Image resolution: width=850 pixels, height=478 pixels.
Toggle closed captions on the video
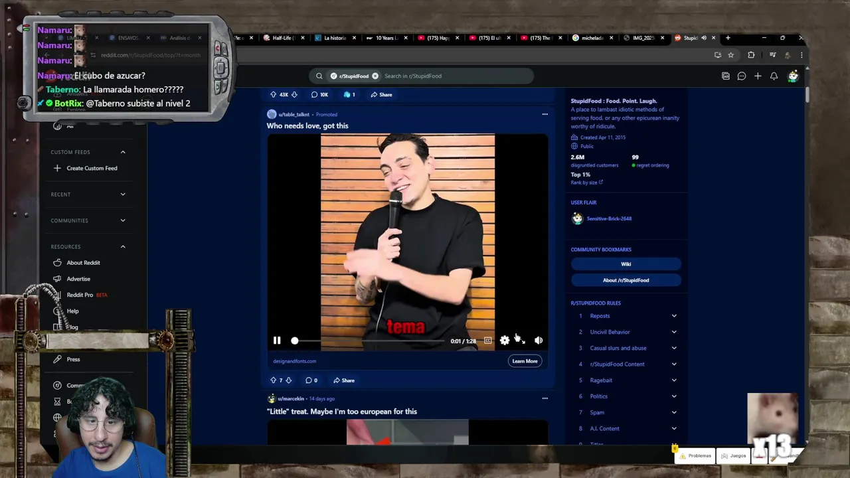tap(488, 341)
